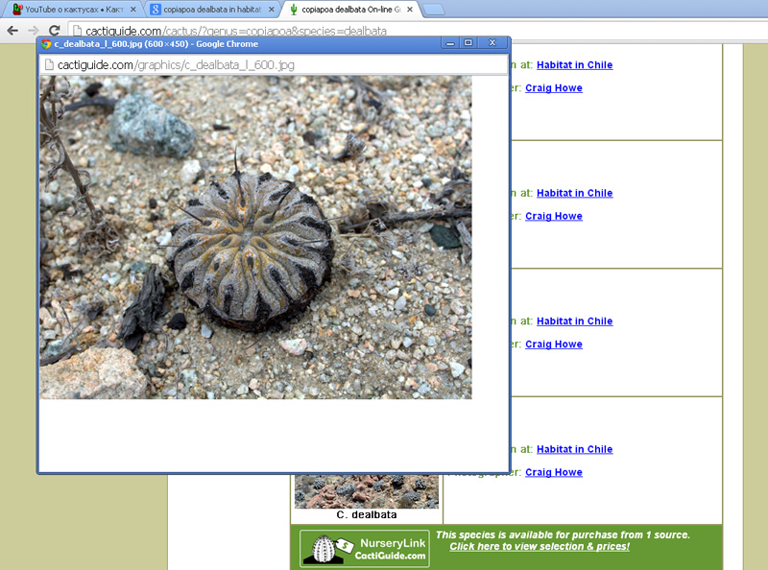Click the browser forward arrow

coord(34,31)
